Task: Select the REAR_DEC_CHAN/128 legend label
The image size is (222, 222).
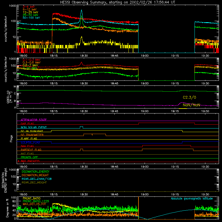Action: tap(37, 179)
